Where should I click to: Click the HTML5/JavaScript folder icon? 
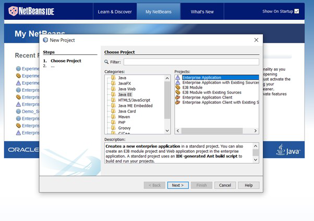(113, 100)
